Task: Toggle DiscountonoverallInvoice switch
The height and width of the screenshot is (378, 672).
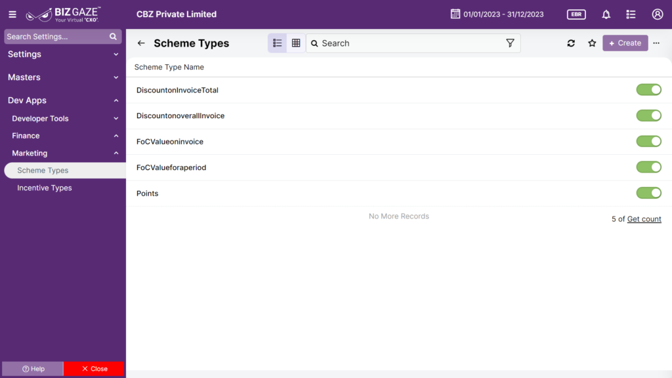Action: (649, 115)
